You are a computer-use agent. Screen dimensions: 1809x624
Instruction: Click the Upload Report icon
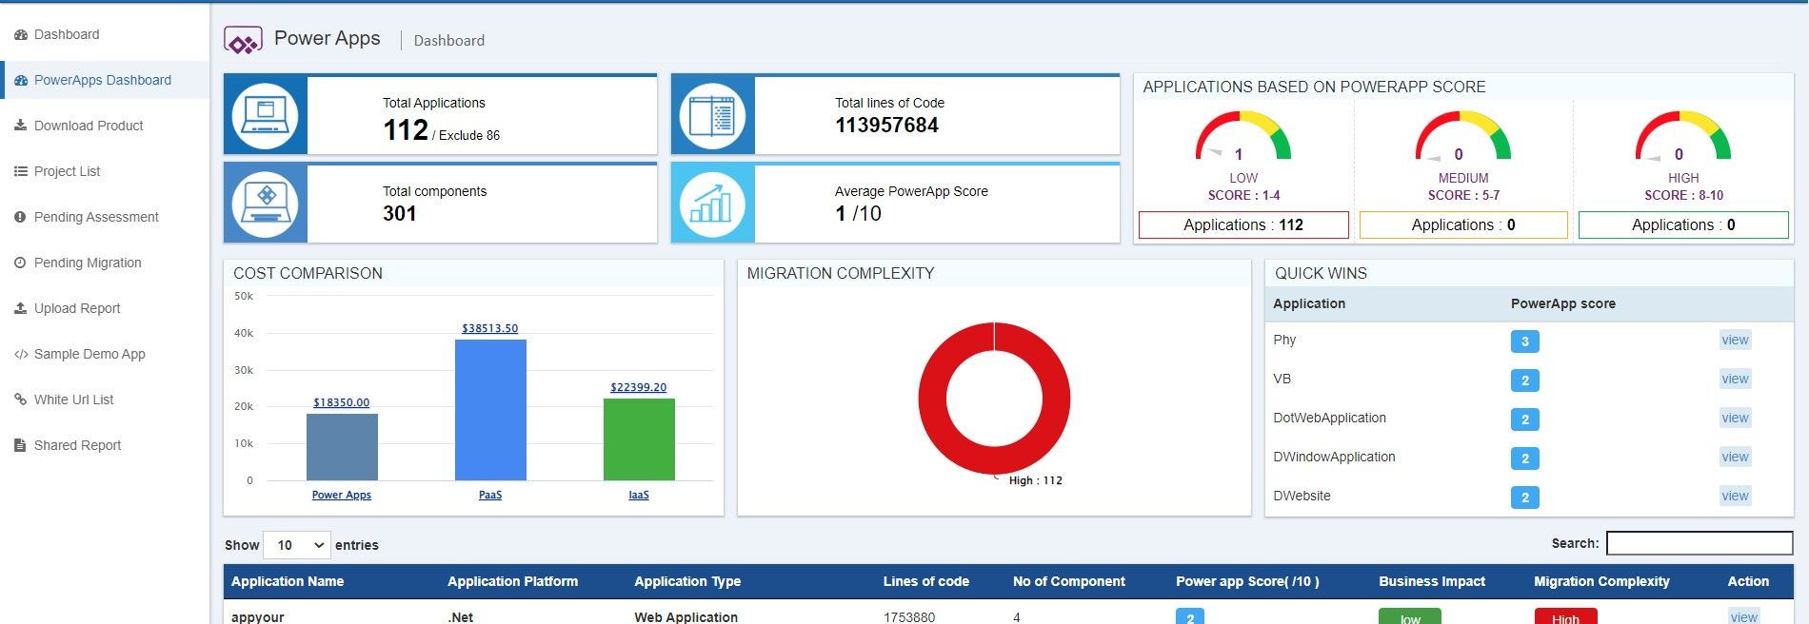click(21, 308)
